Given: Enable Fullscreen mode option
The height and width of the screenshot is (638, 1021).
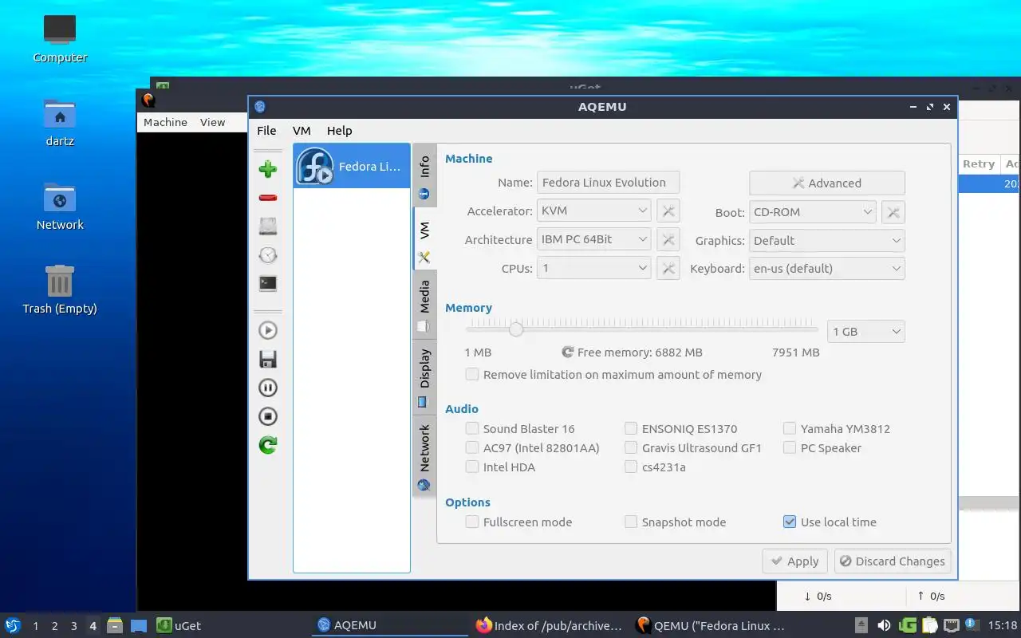Looking at the screenshot, I should point(472,522).
